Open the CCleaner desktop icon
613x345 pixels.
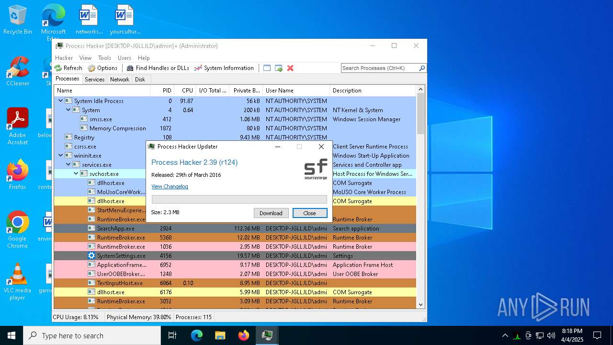coord(18,71)
